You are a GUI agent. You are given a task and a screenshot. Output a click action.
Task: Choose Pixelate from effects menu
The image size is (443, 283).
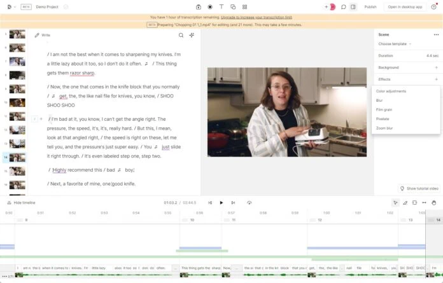pos(406,119)
